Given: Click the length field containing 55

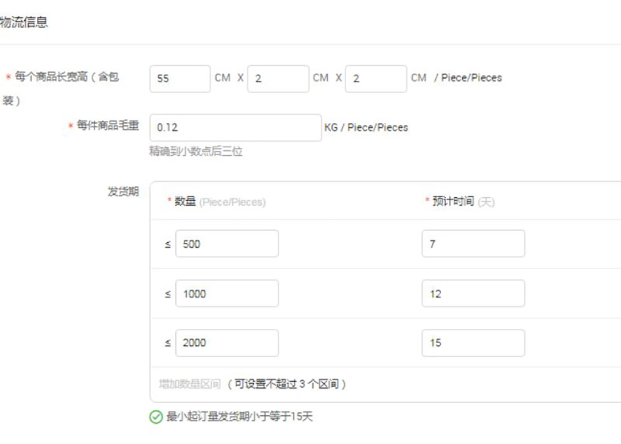Looking at the screenshot, I should 179,78.
